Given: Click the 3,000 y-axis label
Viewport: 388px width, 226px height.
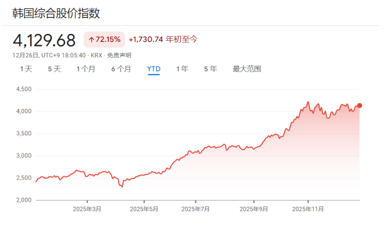Looking at the screenshot, I should [24, 156].
